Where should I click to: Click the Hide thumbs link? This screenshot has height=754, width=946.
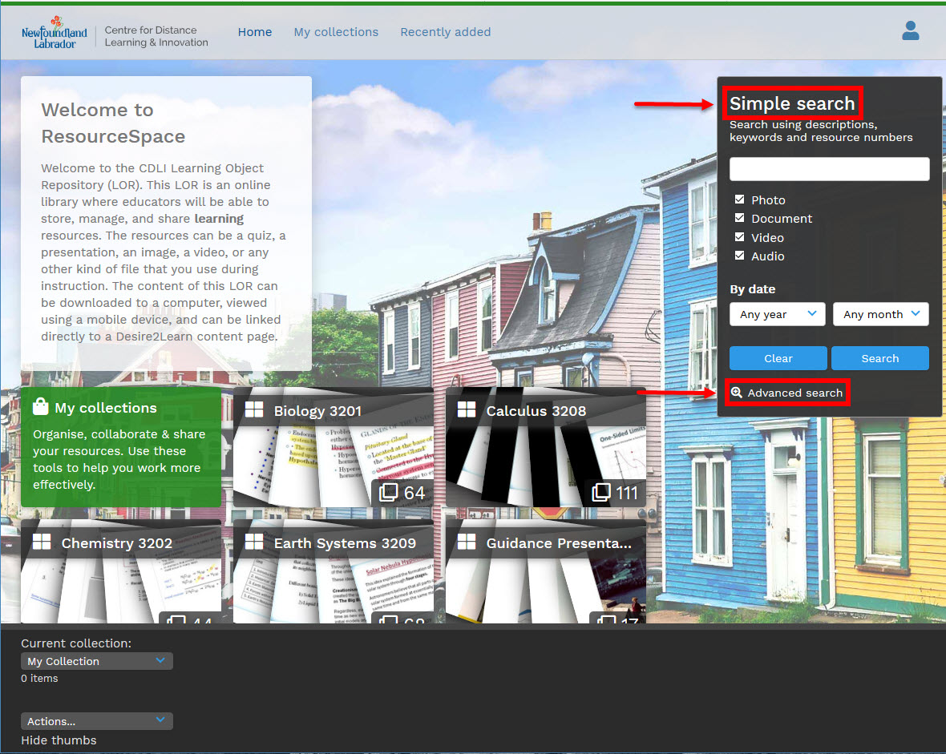pyautogui.click(x=59, y=740)
